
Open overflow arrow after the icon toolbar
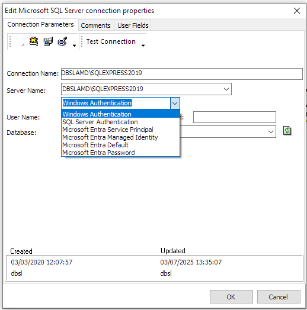(x=74, y=46)
